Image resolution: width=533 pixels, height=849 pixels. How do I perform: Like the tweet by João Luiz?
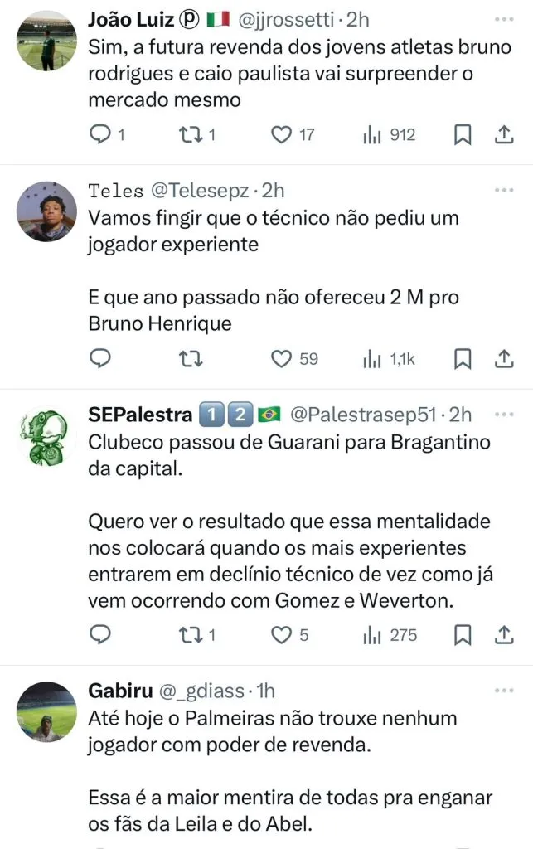coord(283,134)
